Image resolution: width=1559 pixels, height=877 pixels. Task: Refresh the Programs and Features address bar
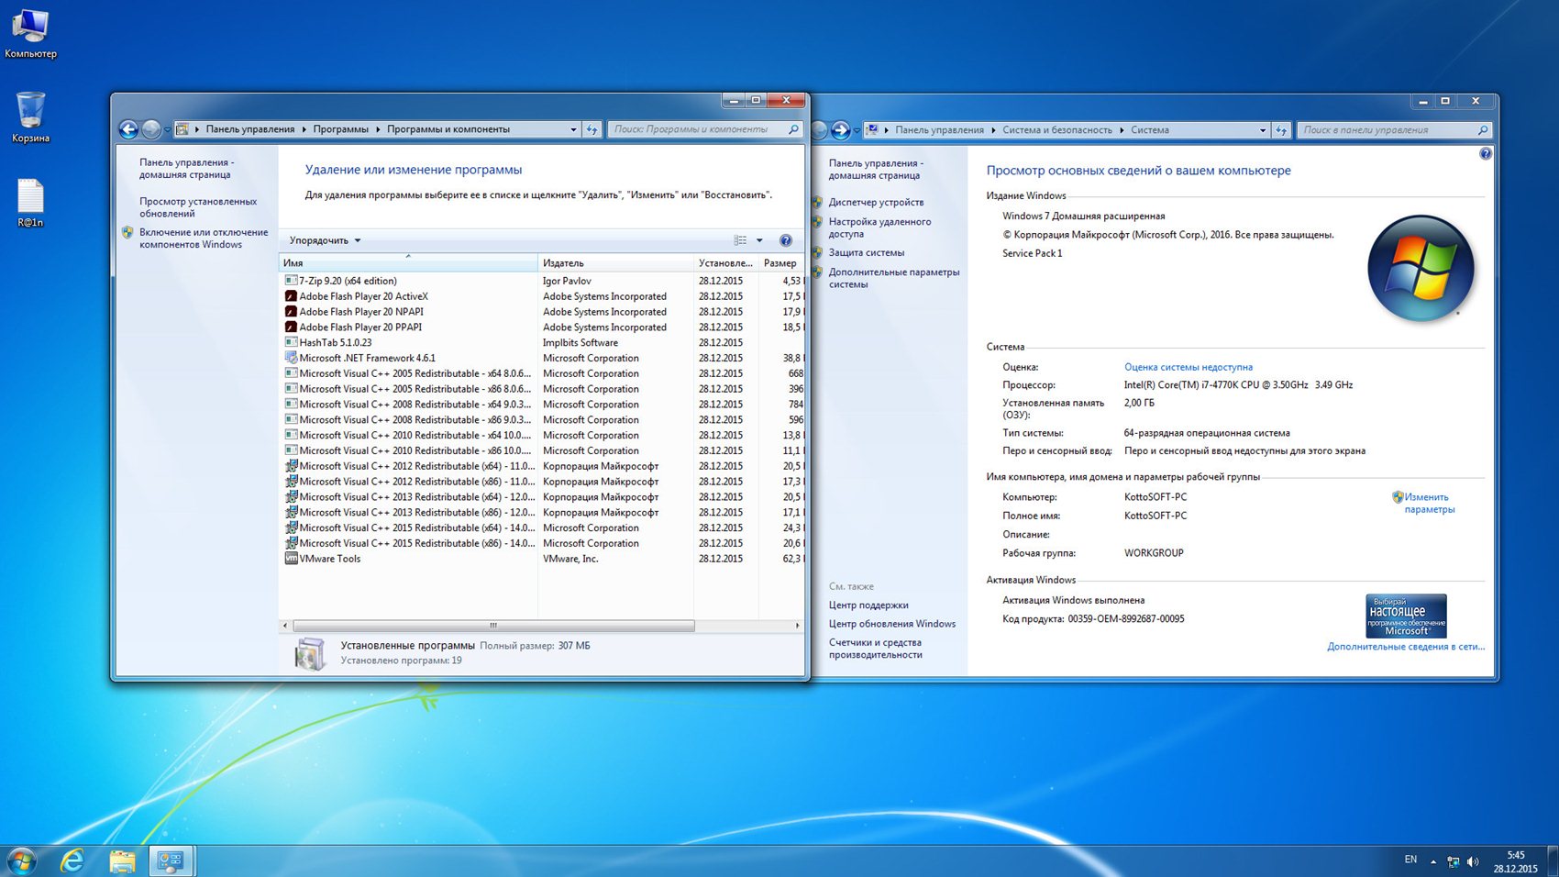click(x=592, y=129)
